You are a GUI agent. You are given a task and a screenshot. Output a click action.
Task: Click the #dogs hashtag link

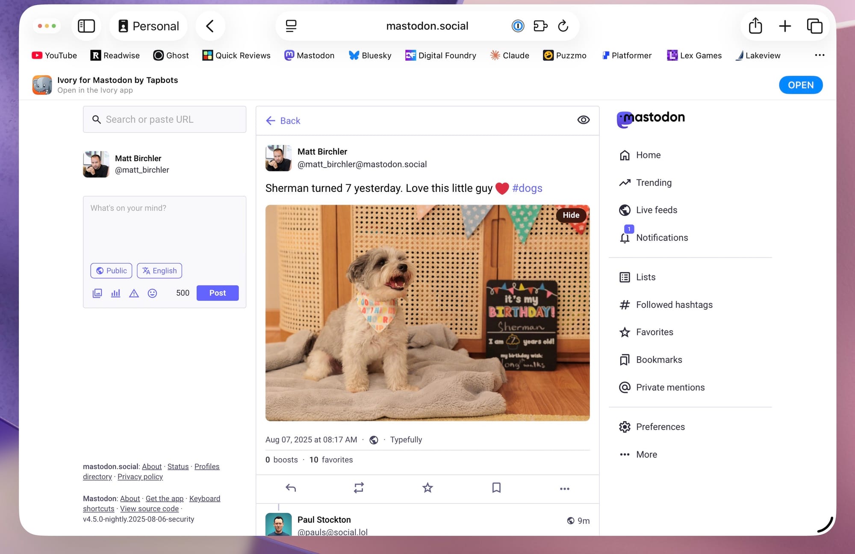point(527,188)
